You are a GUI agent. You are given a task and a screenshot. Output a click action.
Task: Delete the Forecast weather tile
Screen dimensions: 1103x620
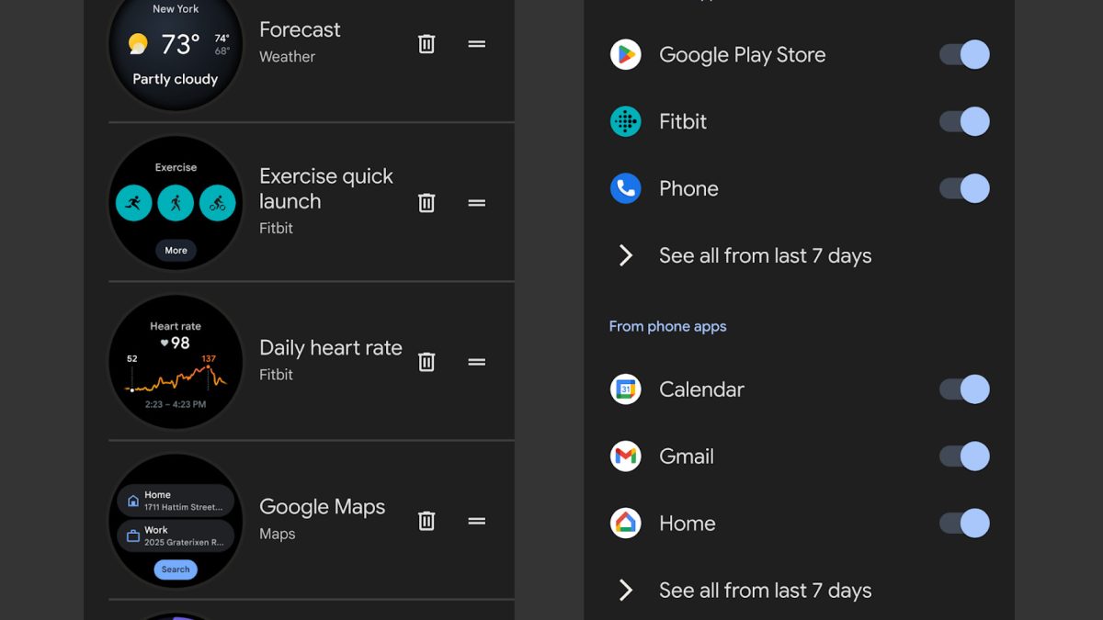(426, 44)
